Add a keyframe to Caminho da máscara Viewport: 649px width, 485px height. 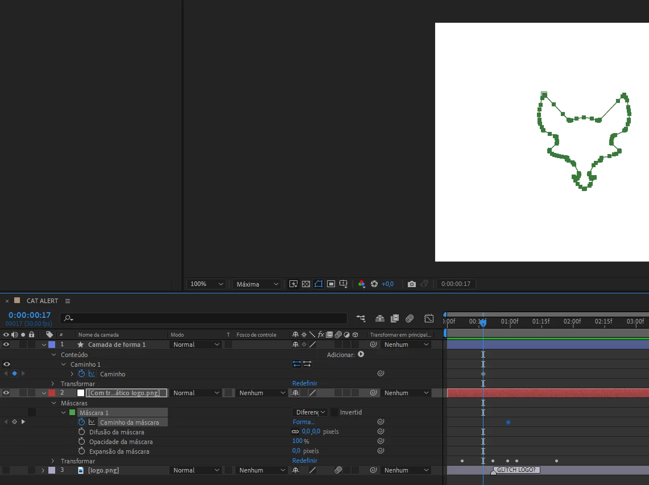coord(14,422)
